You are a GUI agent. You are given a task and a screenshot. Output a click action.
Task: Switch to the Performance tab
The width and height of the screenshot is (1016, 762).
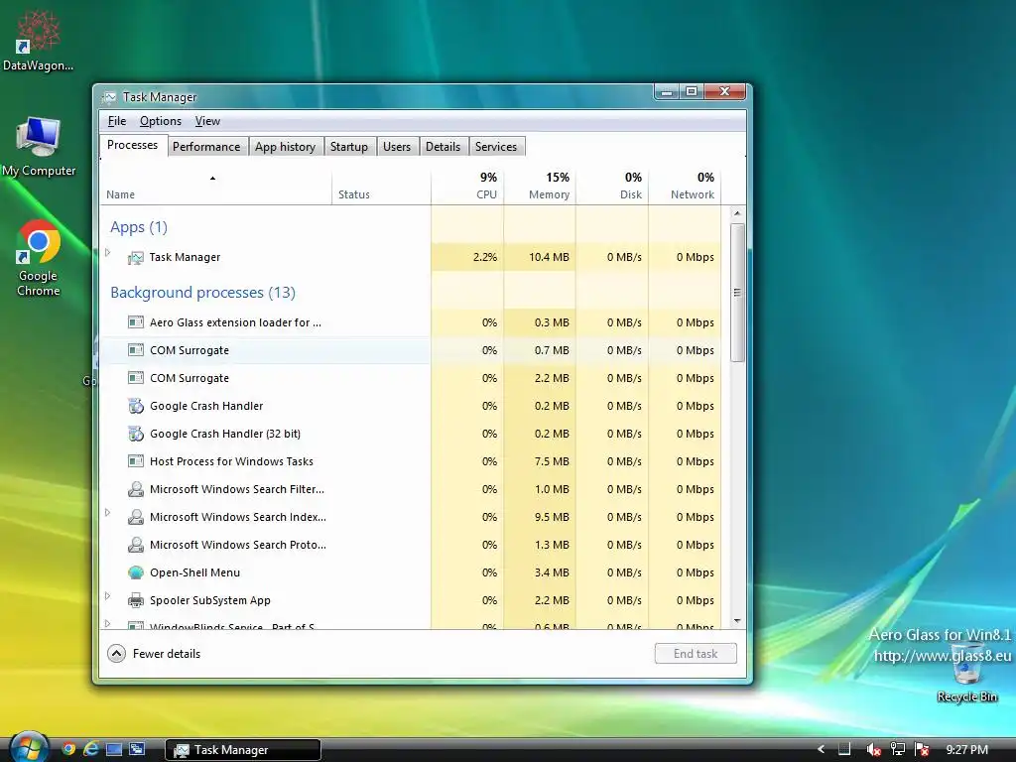coord(206,147)
